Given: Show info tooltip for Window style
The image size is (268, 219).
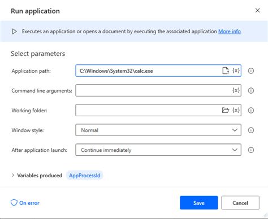Looking at the screenshot, I should click(251, 130).
